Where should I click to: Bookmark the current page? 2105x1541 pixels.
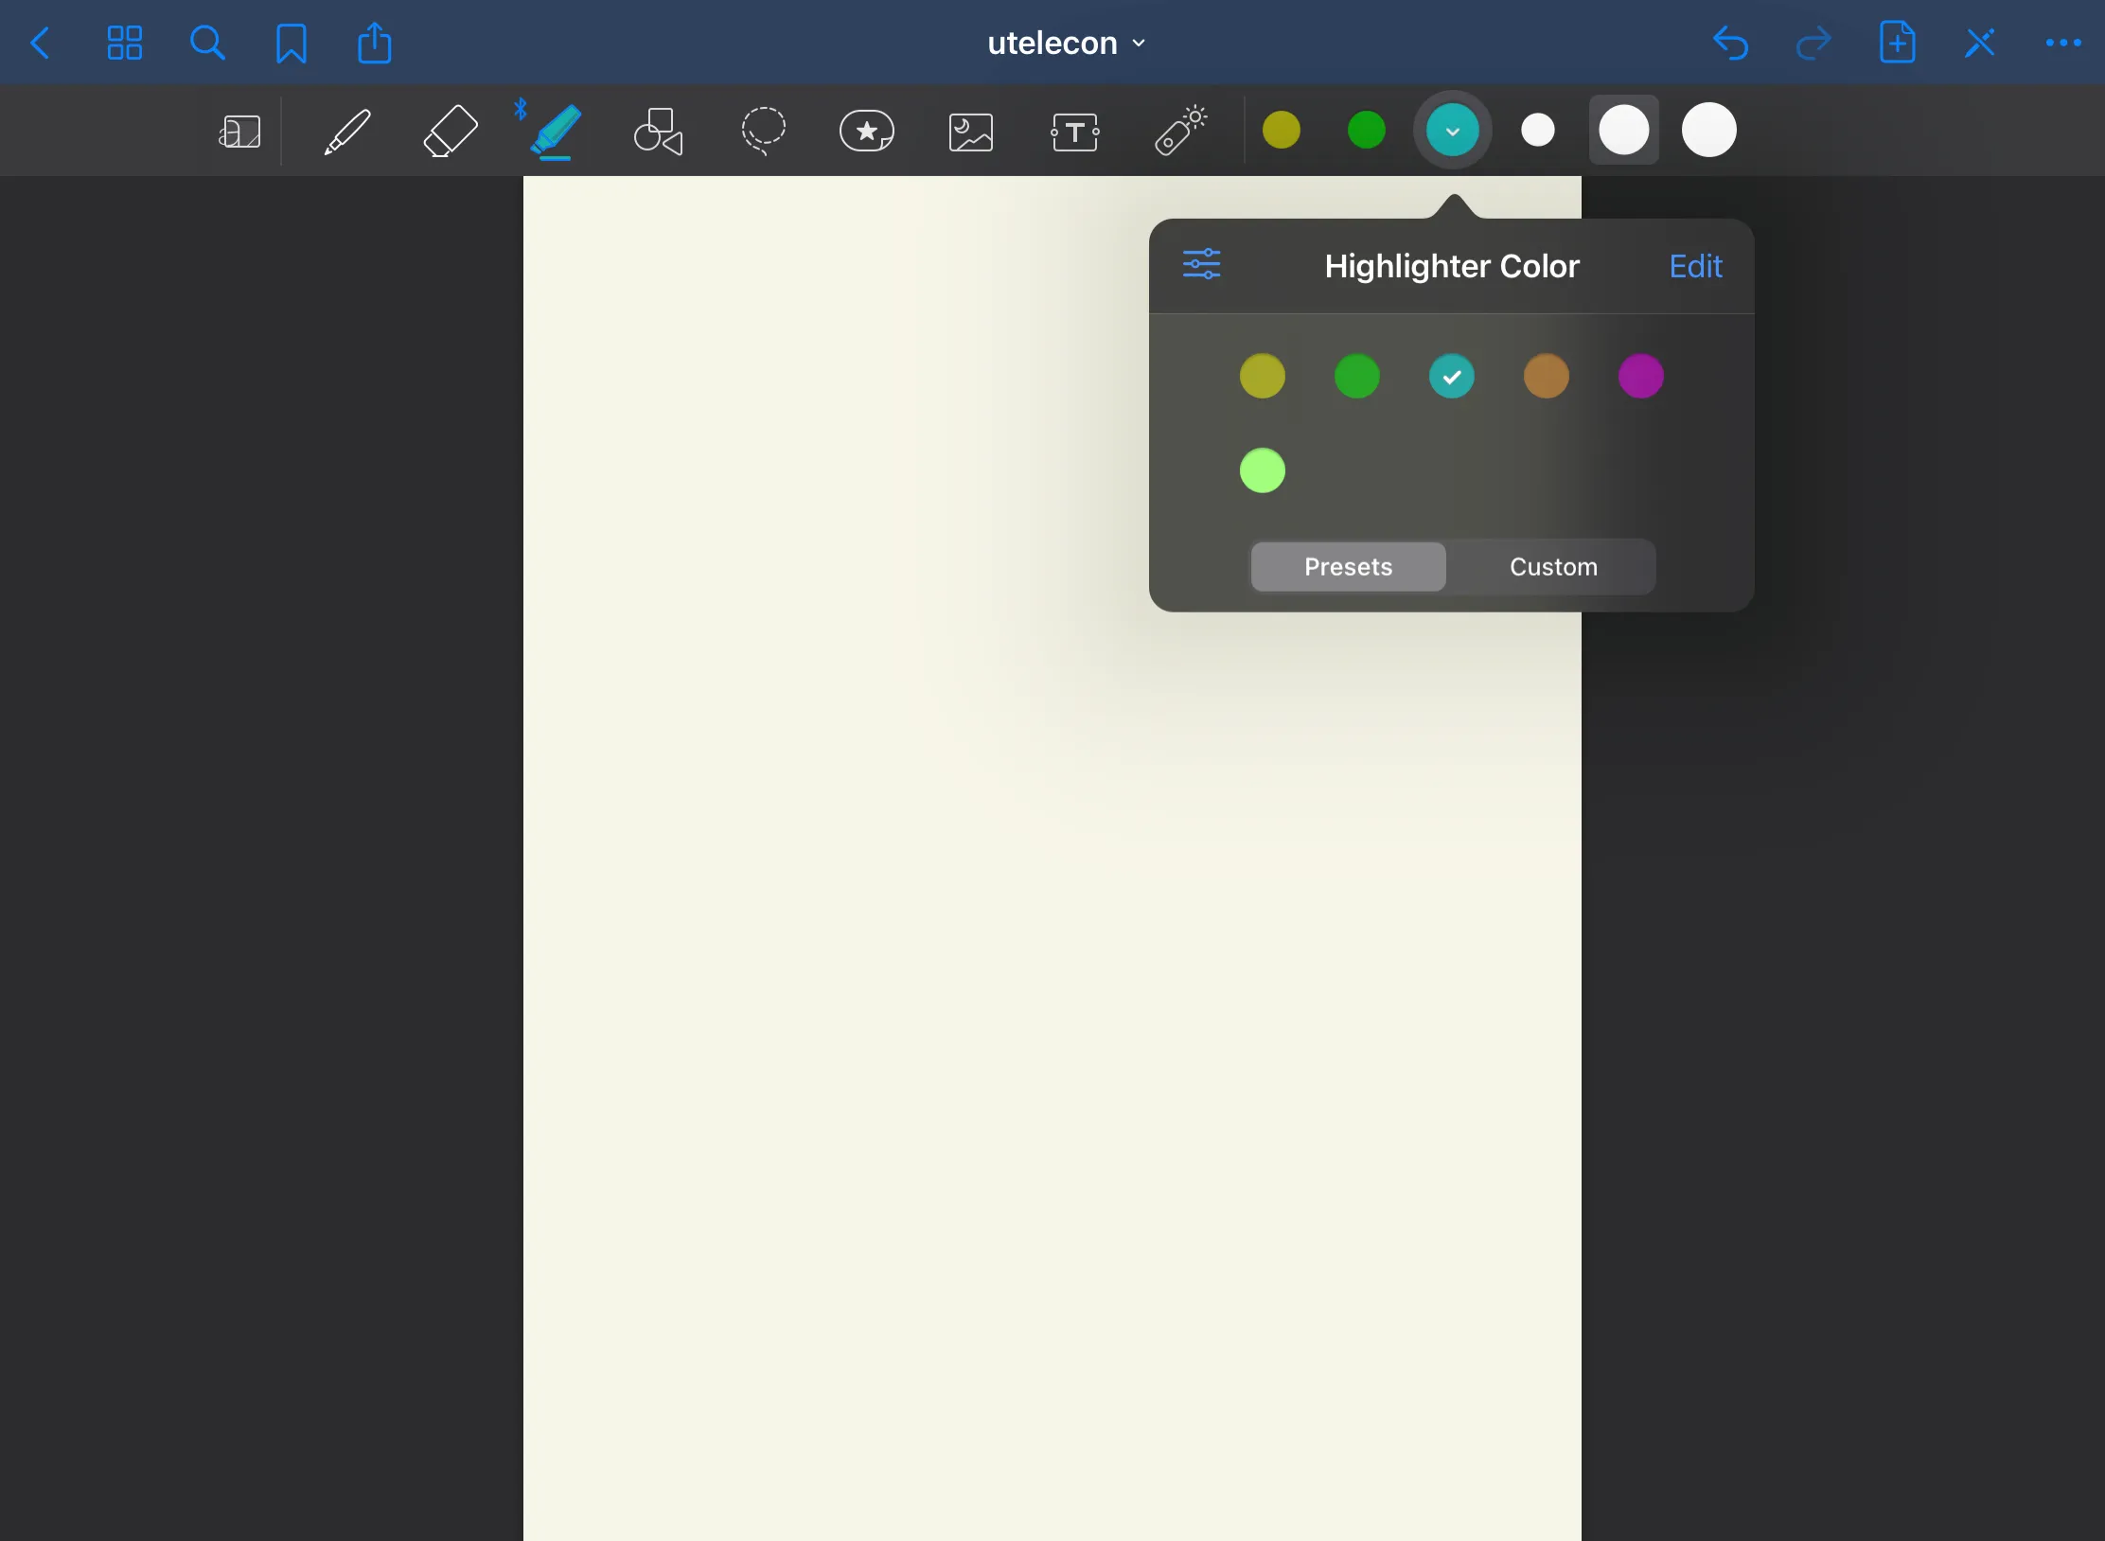(291, 44)
